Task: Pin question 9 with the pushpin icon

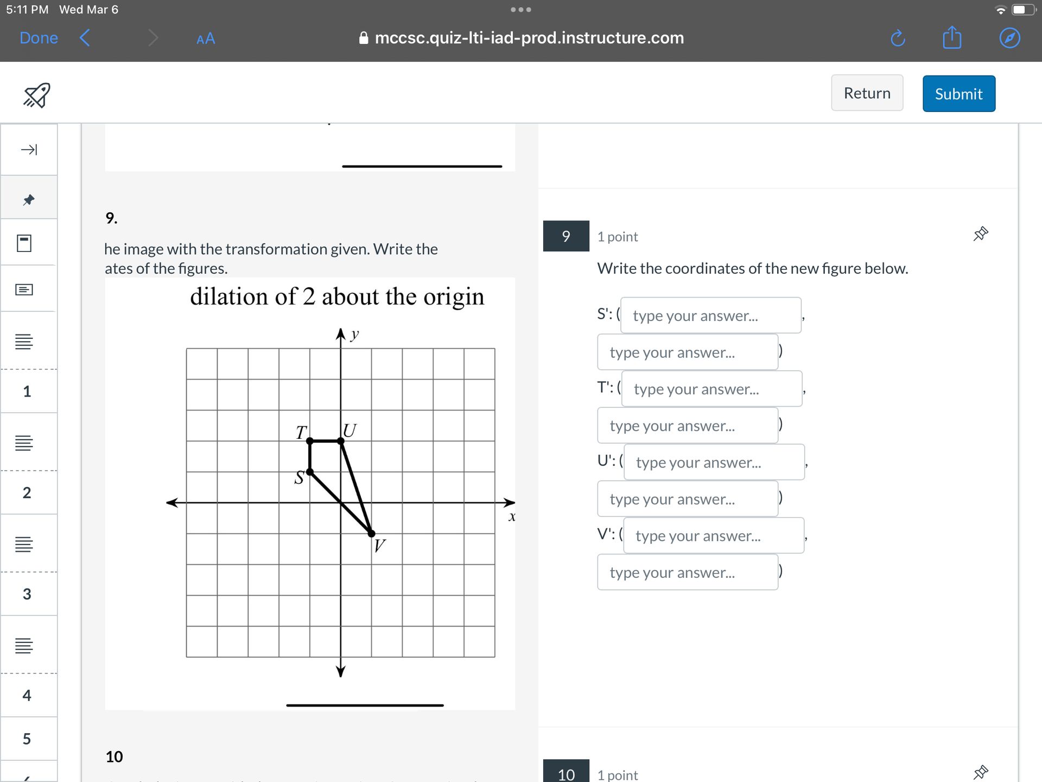Action: pyautogui.click(x=980, y=234)
